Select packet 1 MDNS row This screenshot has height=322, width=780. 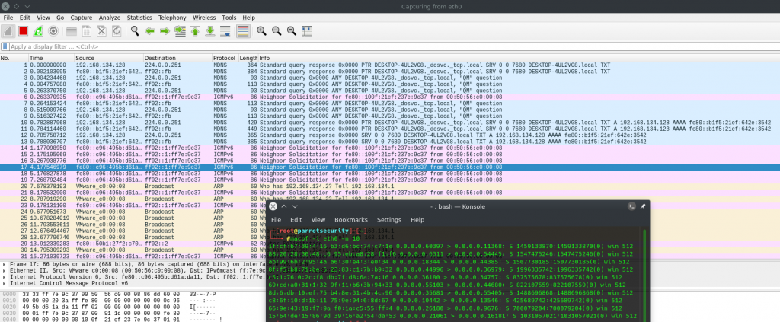(x=390, y=65)
